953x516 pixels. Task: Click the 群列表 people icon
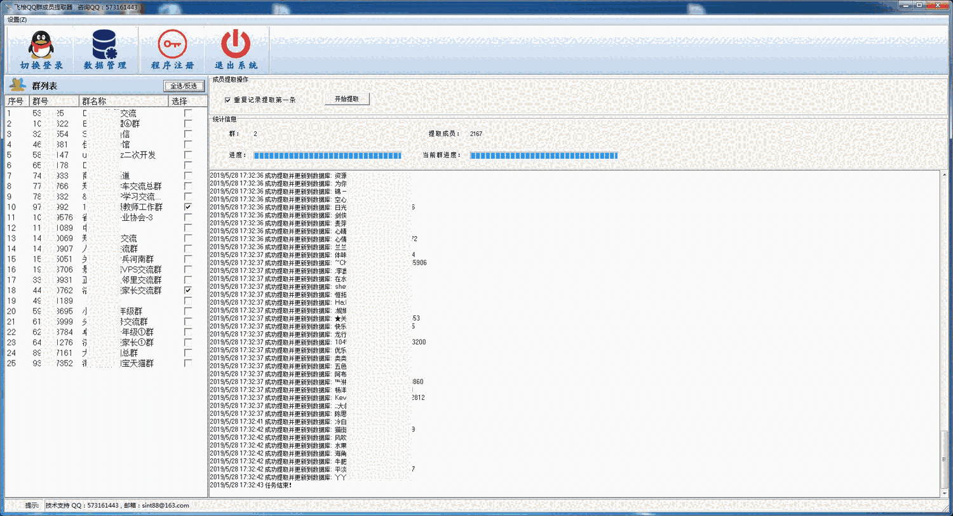(18, 85)
